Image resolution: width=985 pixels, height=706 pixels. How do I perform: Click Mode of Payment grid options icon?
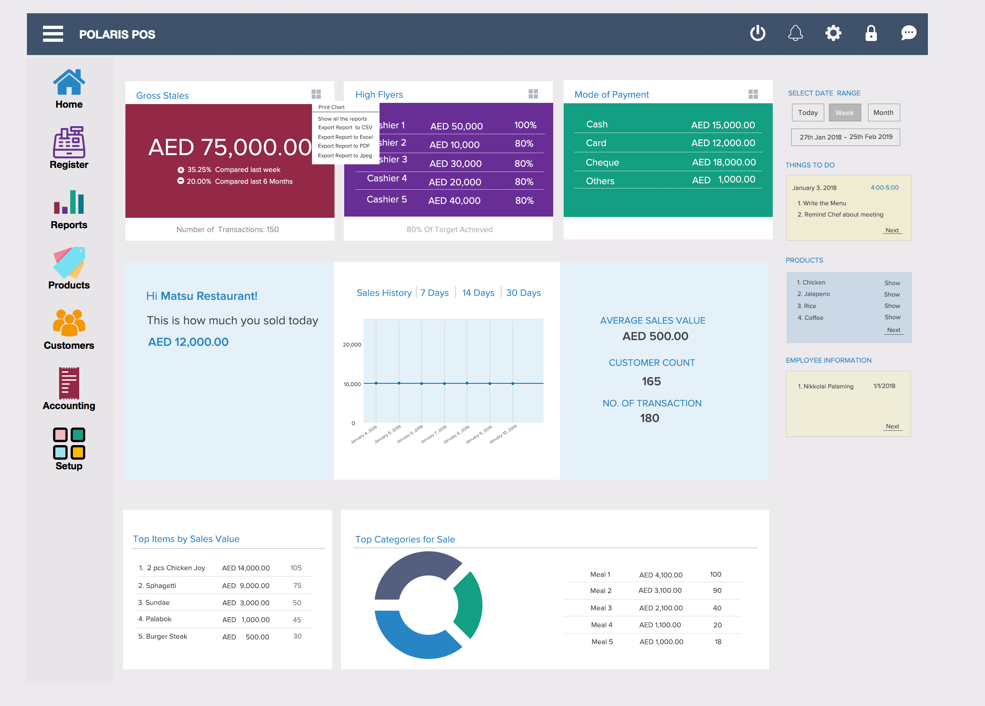[753, 94]
